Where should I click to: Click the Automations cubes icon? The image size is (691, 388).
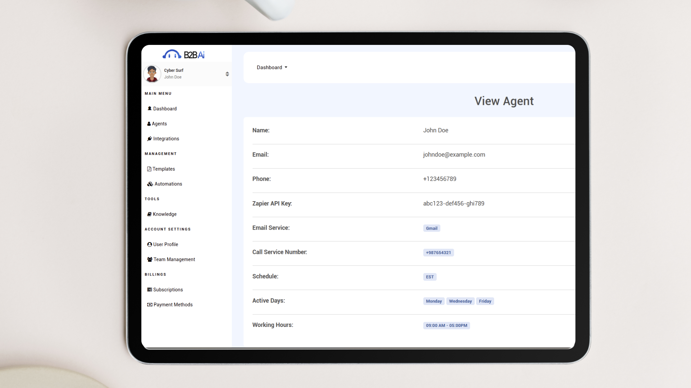tap(150, 184)
